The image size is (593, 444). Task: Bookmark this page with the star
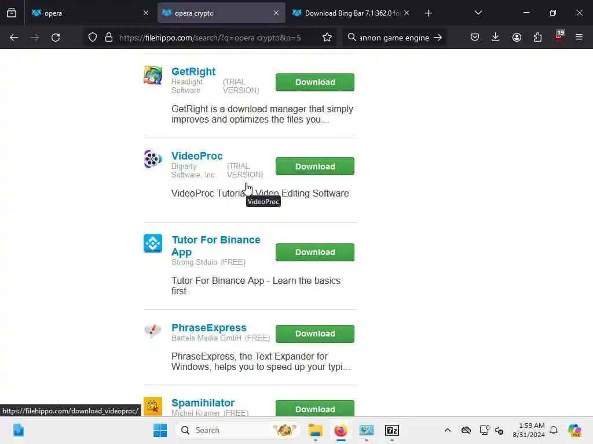coord(327,38)
